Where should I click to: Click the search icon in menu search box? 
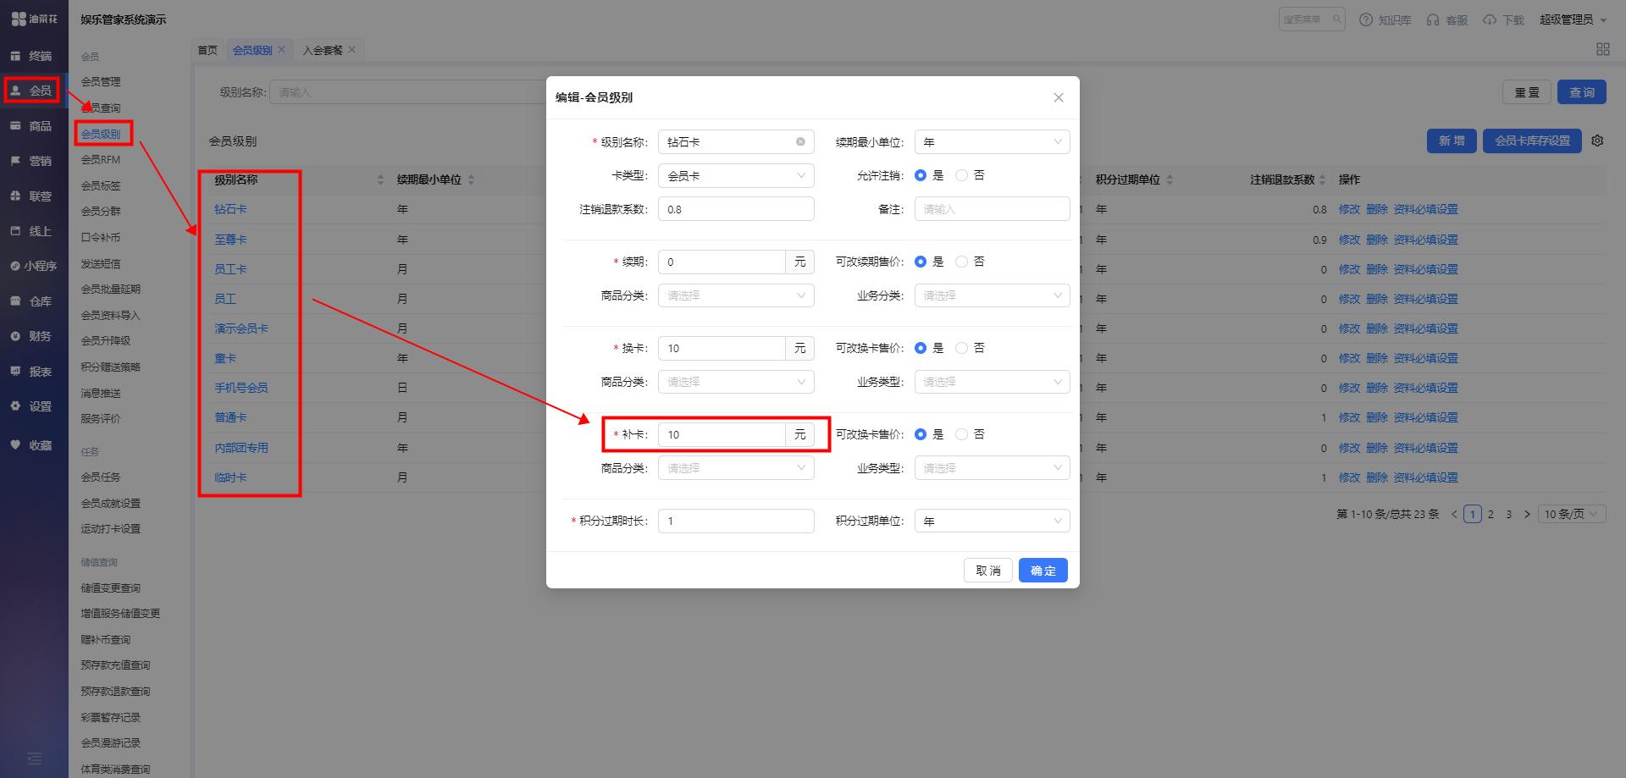(x=1336, y=19)
